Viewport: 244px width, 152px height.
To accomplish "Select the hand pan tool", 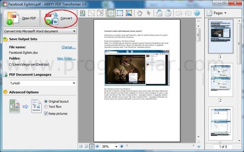I will click(x=140, y=13).
